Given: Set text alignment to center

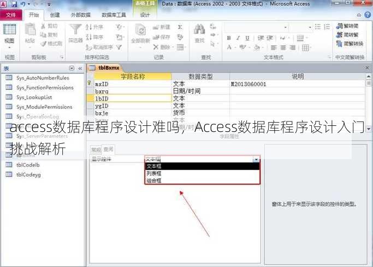Looking at the screenshot, I should 283,48.
